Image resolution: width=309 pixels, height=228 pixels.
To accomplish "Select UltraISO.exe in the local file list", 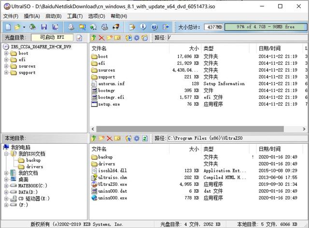I will click(x=112, y=184).
